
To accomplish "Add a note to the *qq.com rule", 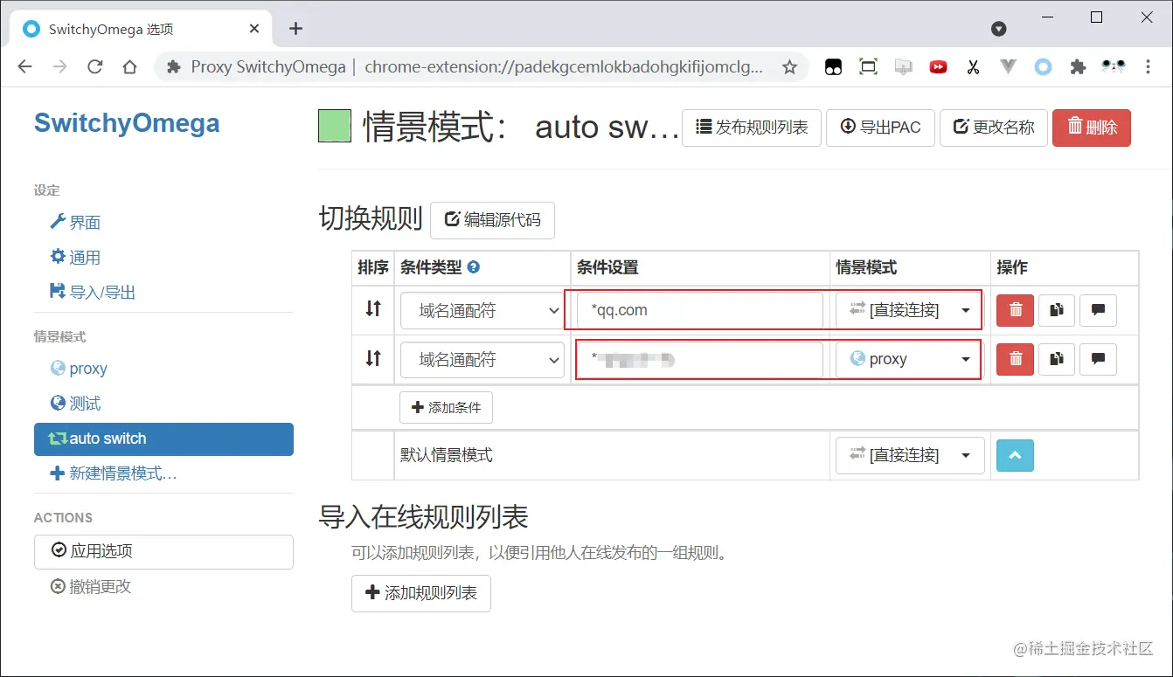I will click(x=1099, y=310).
